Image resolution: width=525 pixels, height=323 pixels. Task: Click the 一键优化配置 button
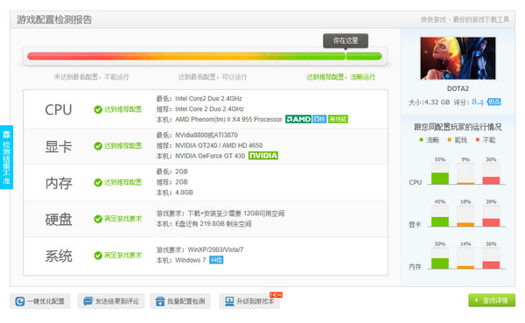[40, 301]
